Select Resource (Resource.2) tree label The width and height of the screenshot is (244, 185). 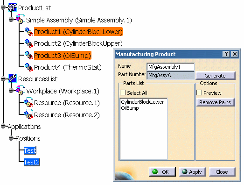[67, 115]
